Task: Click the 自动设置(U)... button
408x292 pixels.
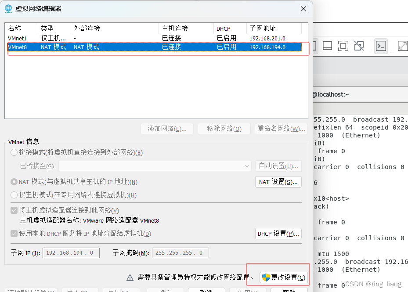Action: point(278,166)
